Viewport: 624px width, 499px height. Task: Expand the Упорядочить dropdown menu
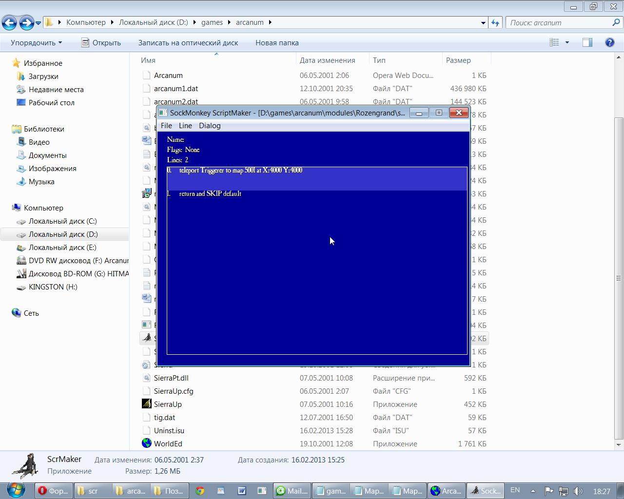click(x=37, y=43)
